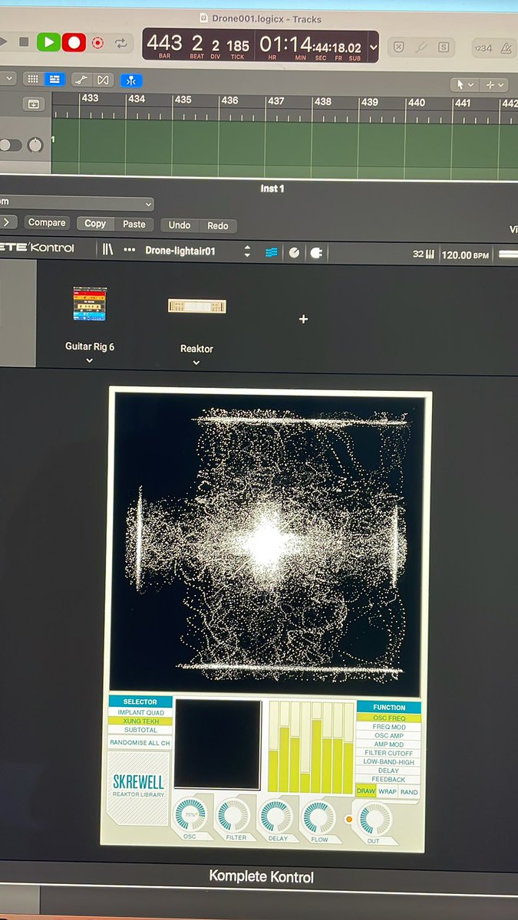Select IMPLANT QUAD in Selector list
The image size is (518, 920).
coord(140,713)
